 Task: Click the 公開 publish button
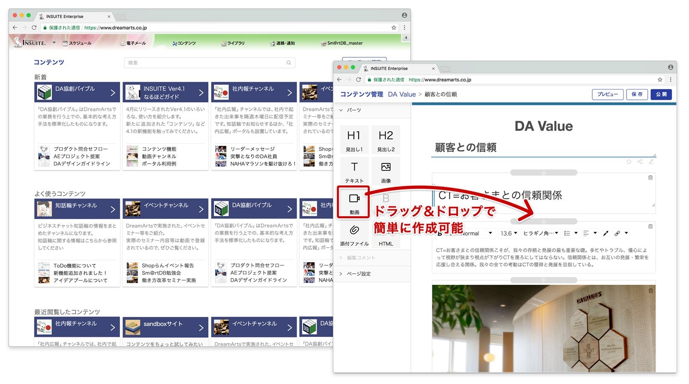click(x=661, y=95)
